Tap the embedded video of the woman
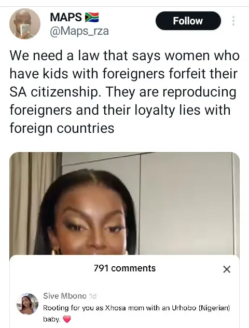The width and height of the screenshot is (249, 328). tap(125, 203)
